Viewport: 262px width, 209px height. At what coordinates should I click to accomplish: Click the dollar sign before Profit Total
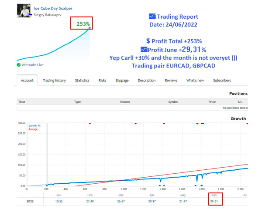coord(148,41)
